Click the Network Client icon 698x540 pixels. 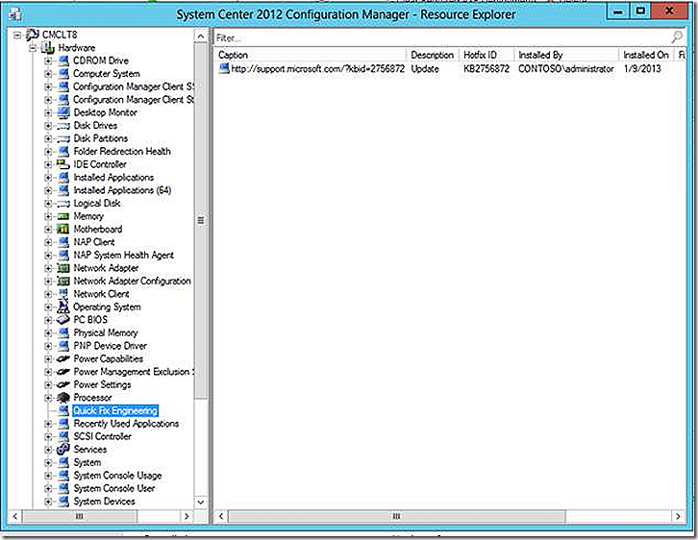(63, 294)
